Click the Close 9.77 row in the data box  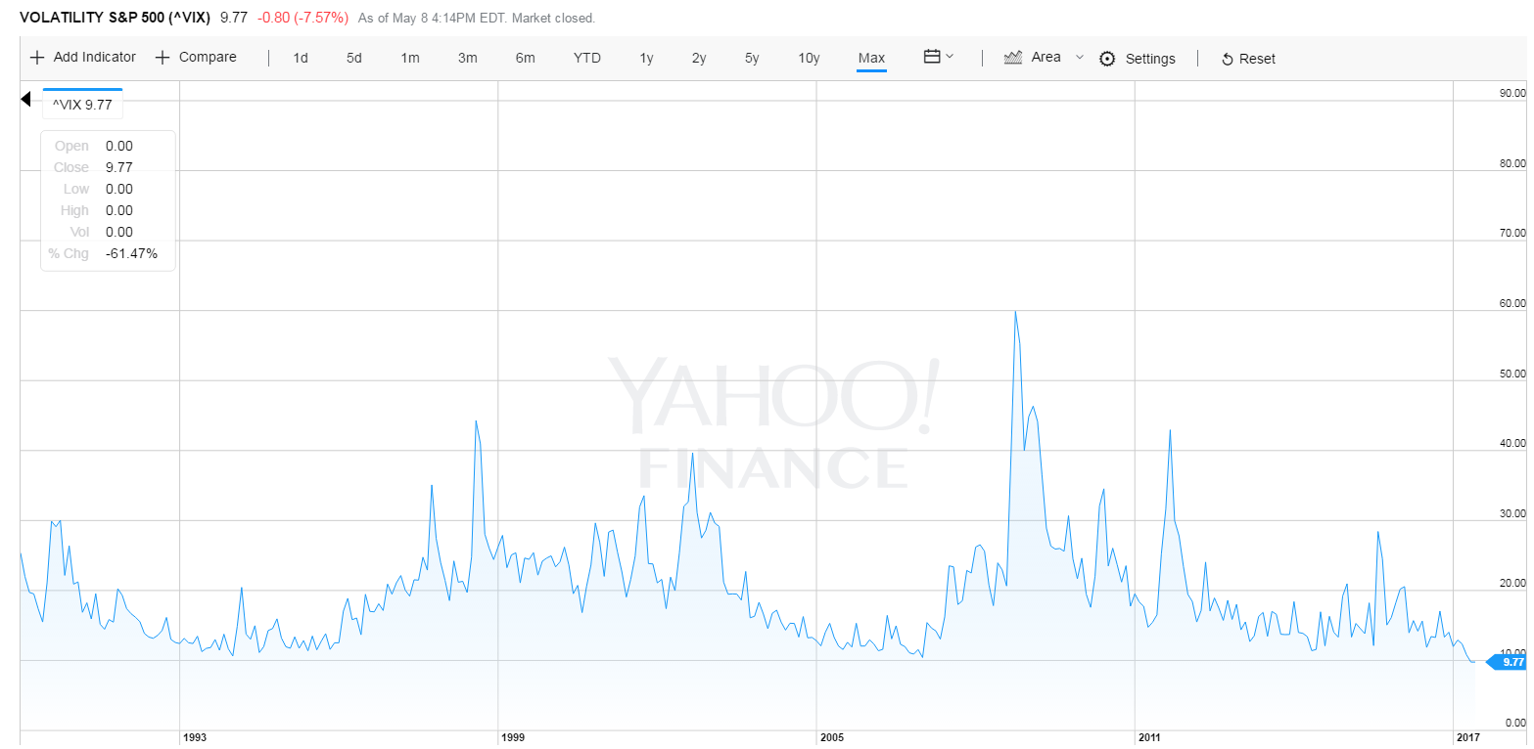(93, 167)
